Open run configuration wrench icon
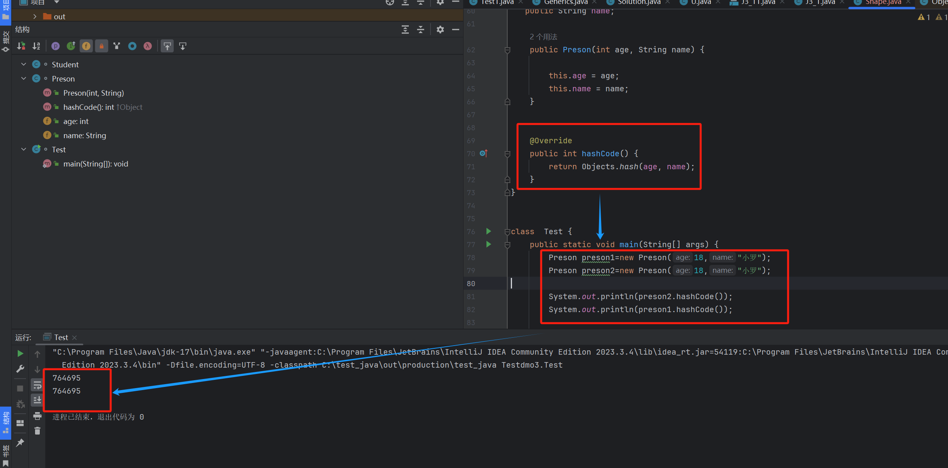 pyautogui.click(x=20, y=369)
